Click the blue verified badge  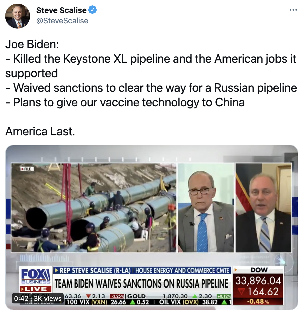(x=93, y=10)
